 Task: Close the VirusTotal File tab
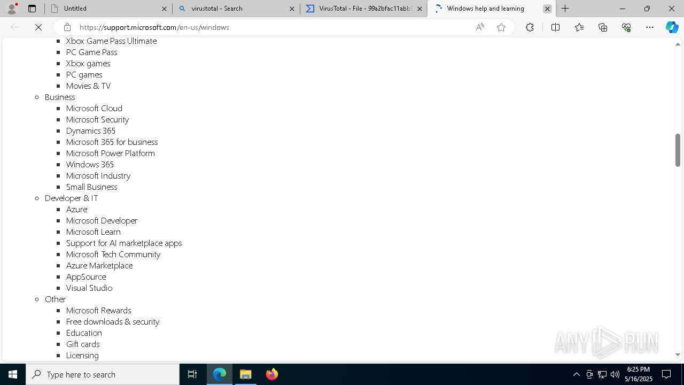coord(419,9)
